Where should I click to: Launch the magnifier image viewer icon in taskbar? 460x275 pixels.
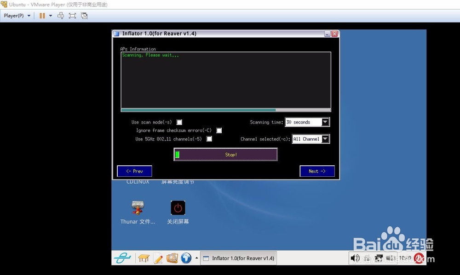pyautogui.click(x=172, y=258)
